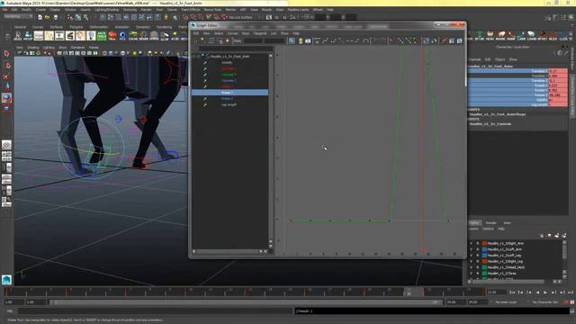The width and height of the screenshot is (576, 324).
Task: Pick the Select tool arrow in toolbox
Action: tap(6, 54)
